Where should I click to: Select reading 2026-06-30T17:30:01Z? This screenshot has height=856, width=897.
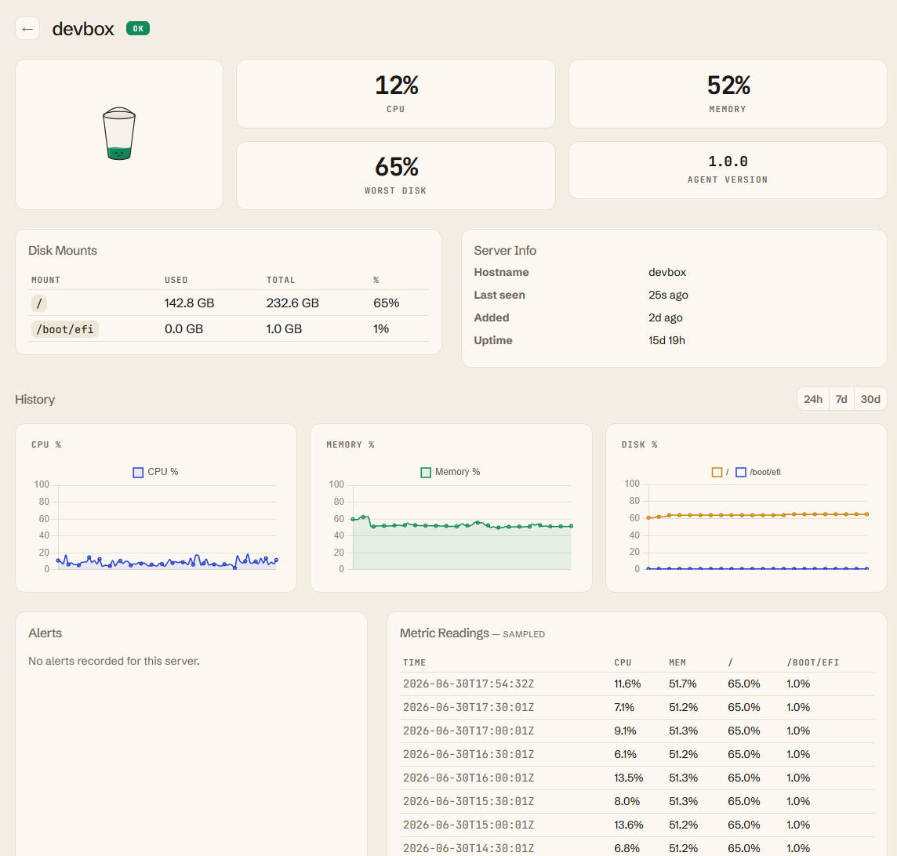[637, 707]
